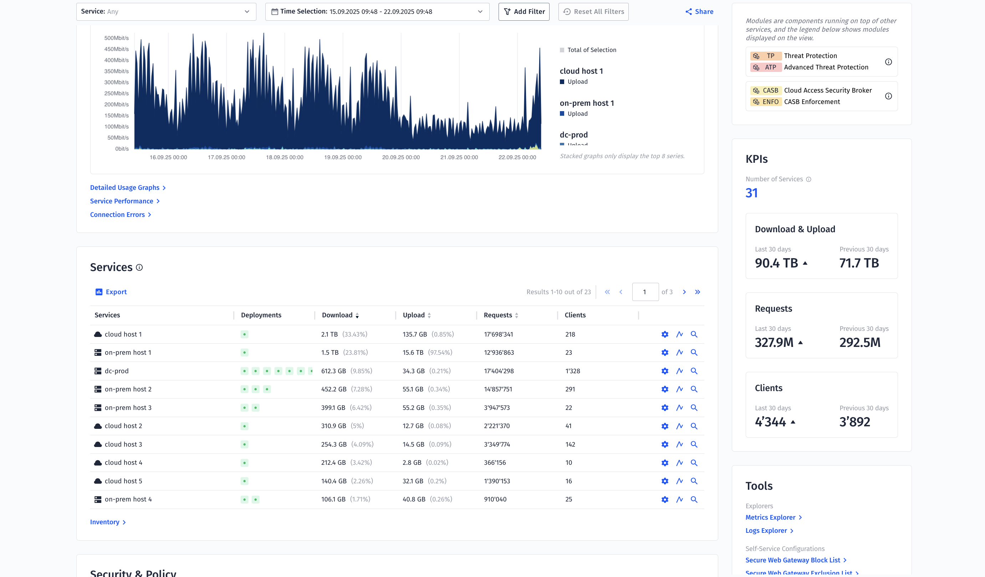
Task: Open the graph icon for on-prem host 1
Action: [x=679, y=353]
